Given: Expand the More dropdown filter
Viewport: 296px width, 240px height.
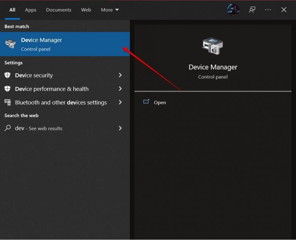Looking at the screenshot, I should tap(110, 10).
